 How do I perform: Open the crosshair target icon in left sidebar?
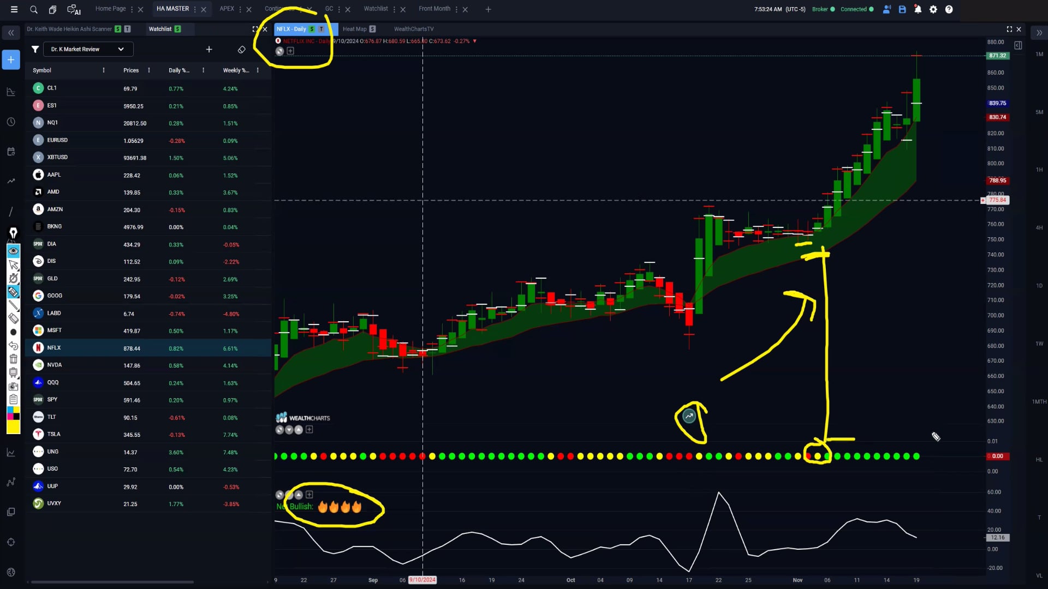click(x=11, y=542)
